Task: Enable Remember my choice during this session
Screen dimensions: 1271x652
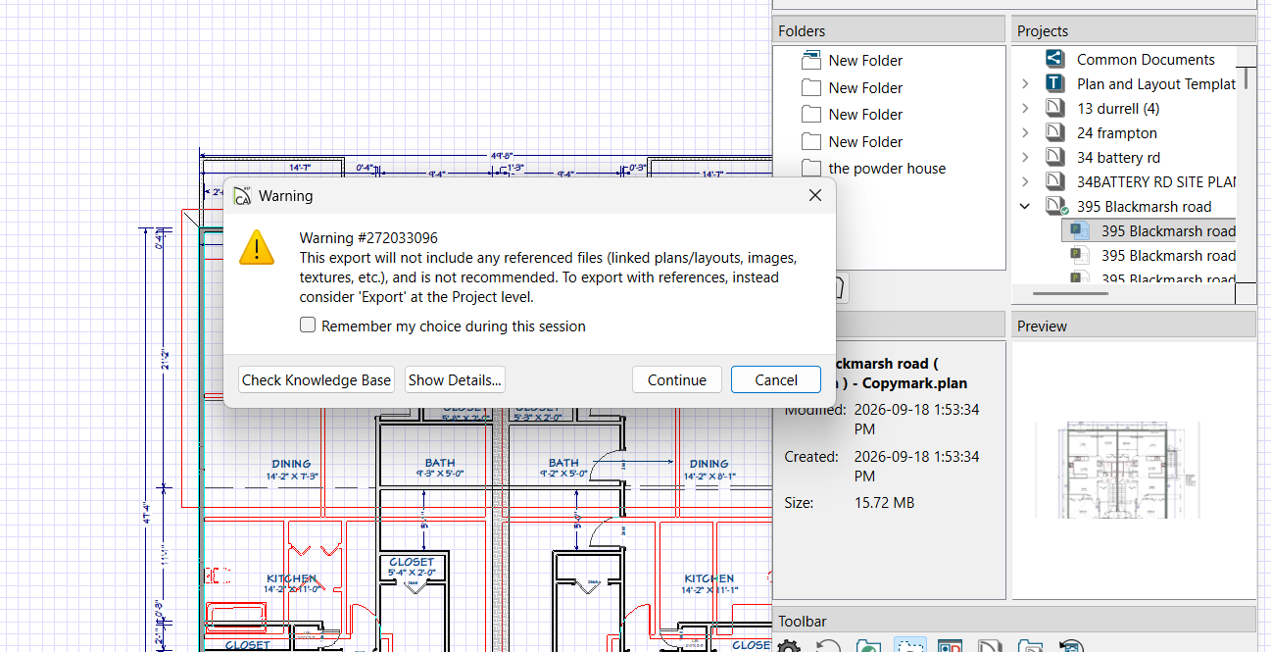Action: [308, 325]
